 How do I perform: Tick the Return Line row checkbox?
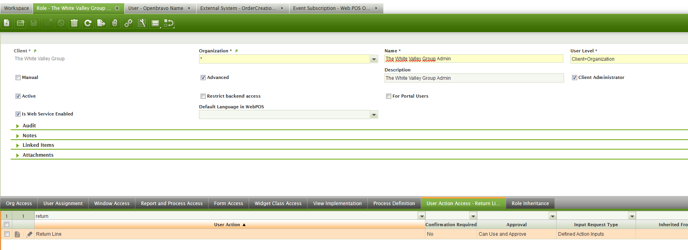point(7,234)
